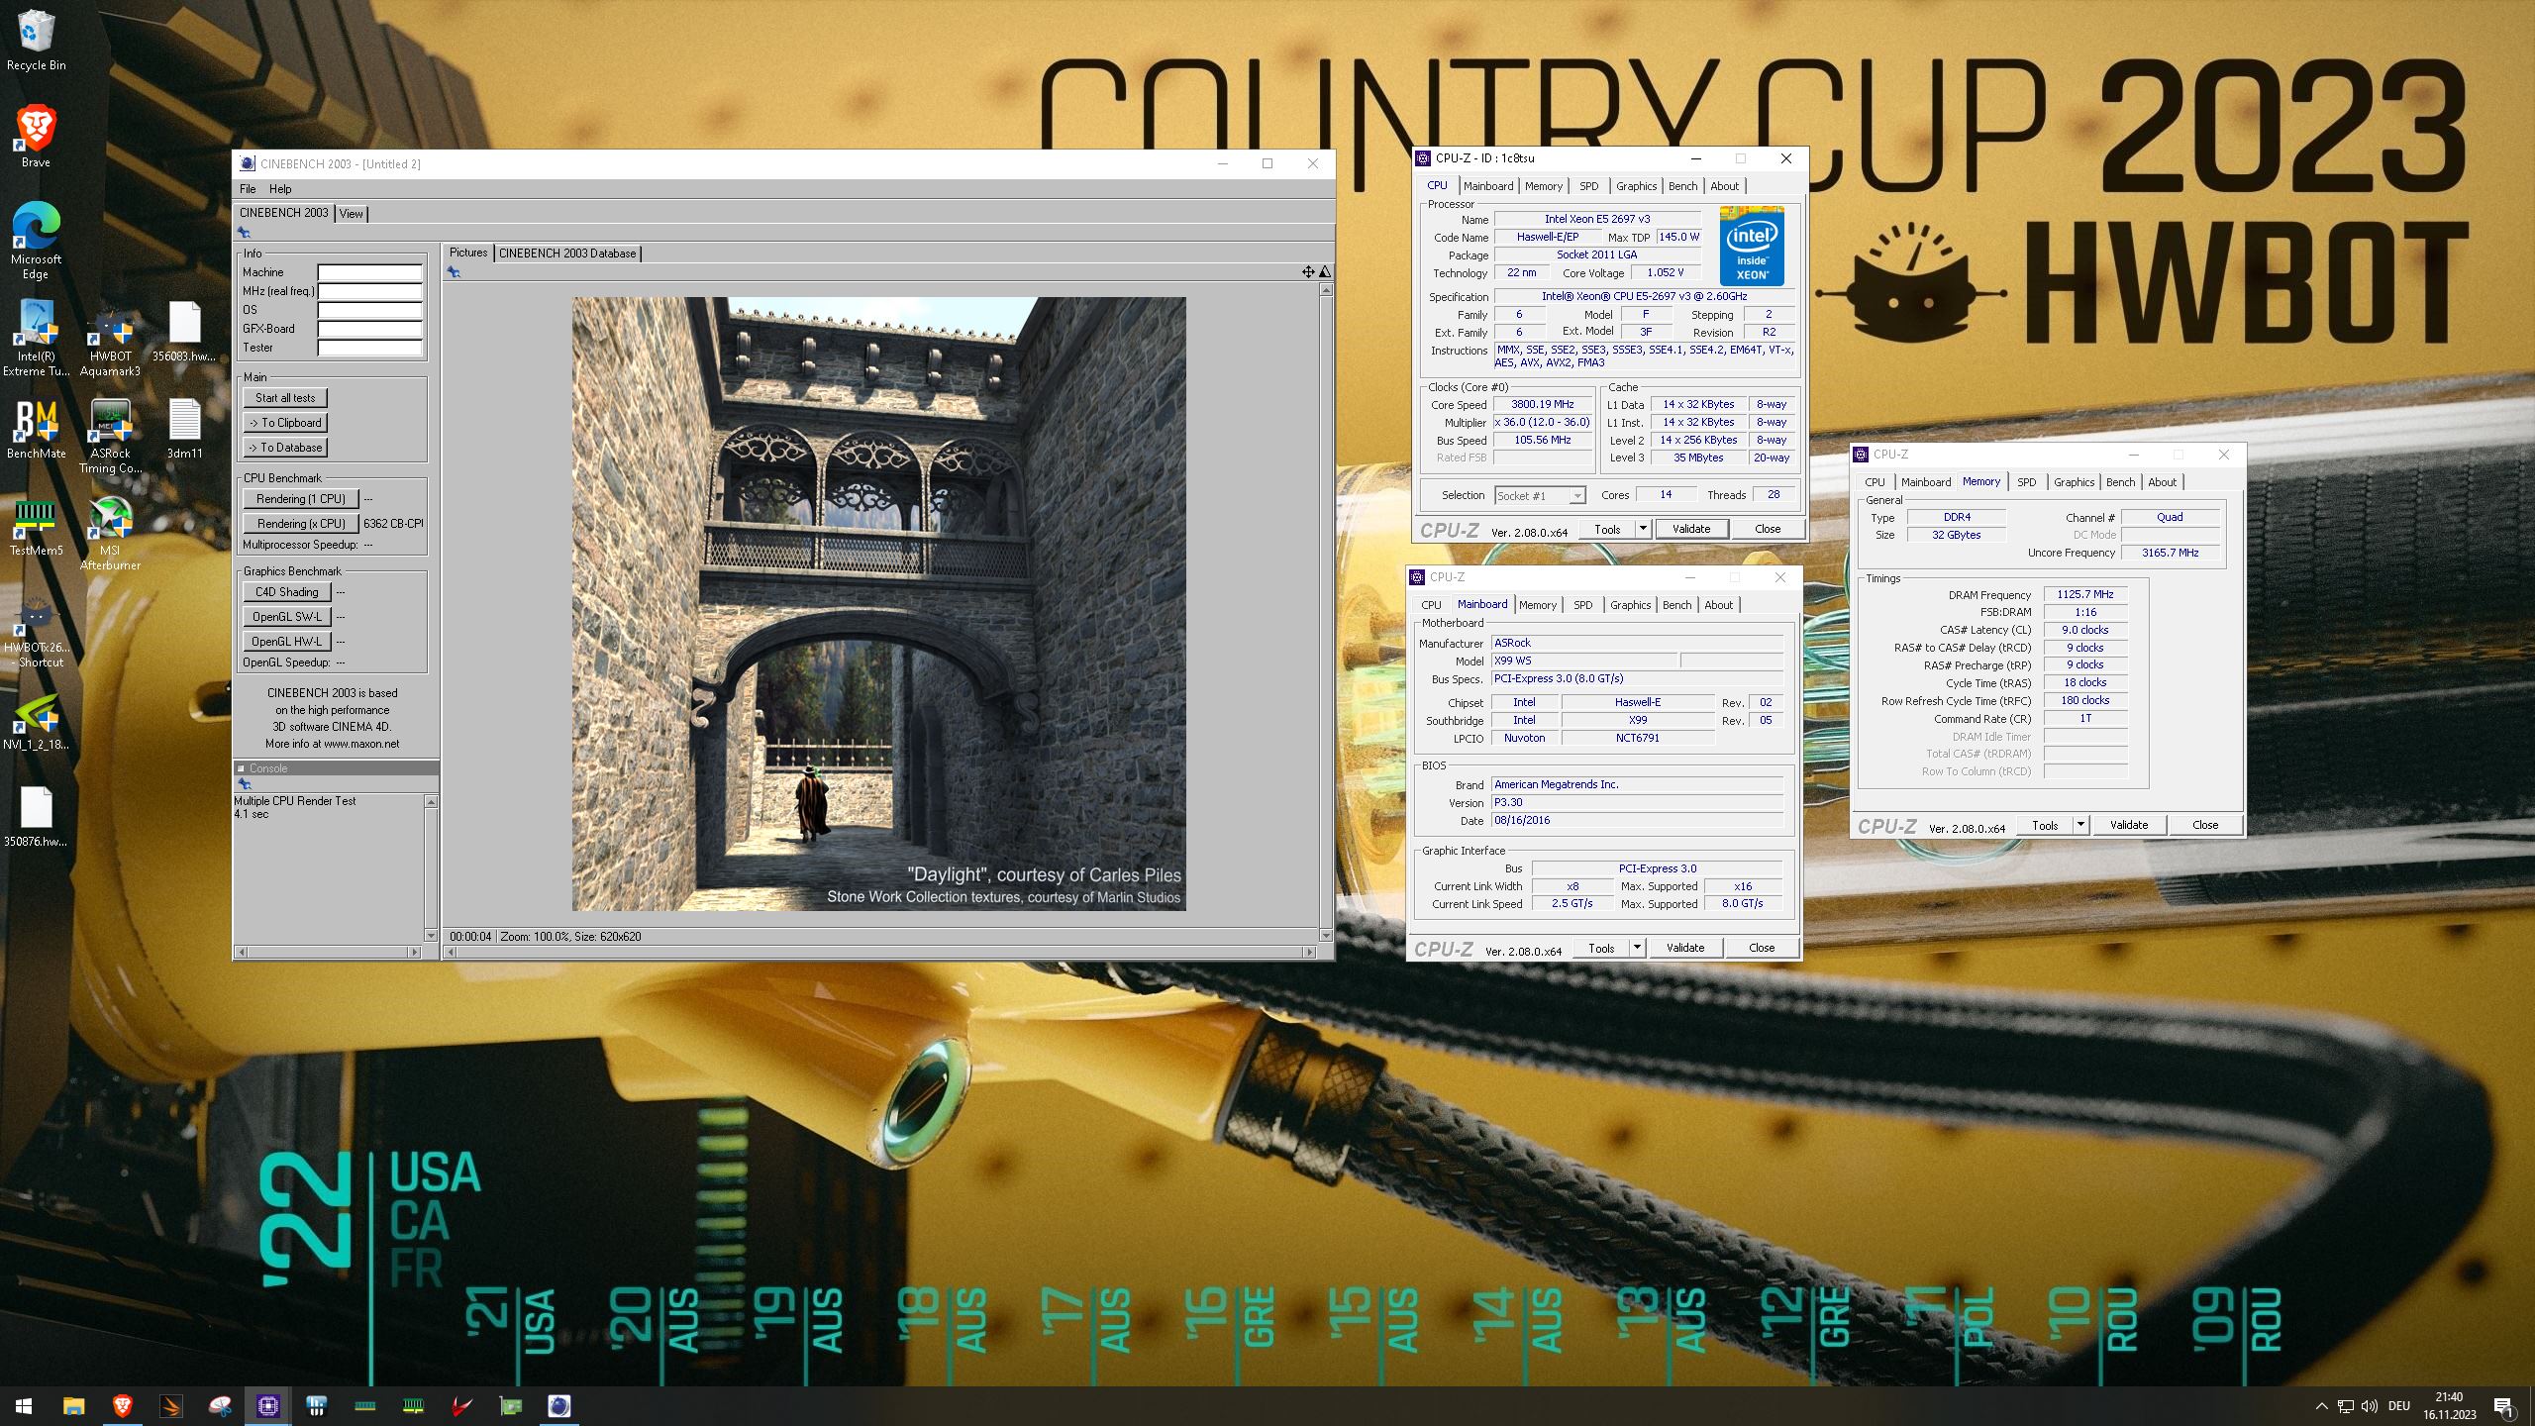Click the volume icon in system tray
Viewport: 2535px width, 1426px height.
(x=2369, y=1406)
